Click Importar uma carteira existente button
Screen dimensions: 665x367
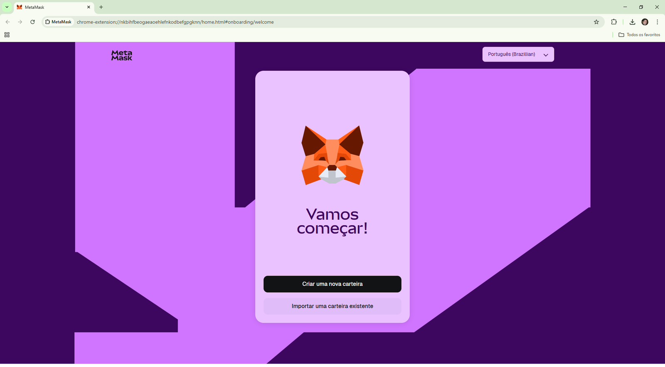(332, 306)
